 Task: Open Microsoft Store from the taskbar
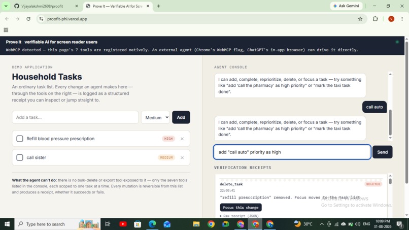click(x=138, y=224)
